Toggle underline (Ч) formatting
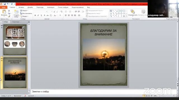 tap(41, 15)
